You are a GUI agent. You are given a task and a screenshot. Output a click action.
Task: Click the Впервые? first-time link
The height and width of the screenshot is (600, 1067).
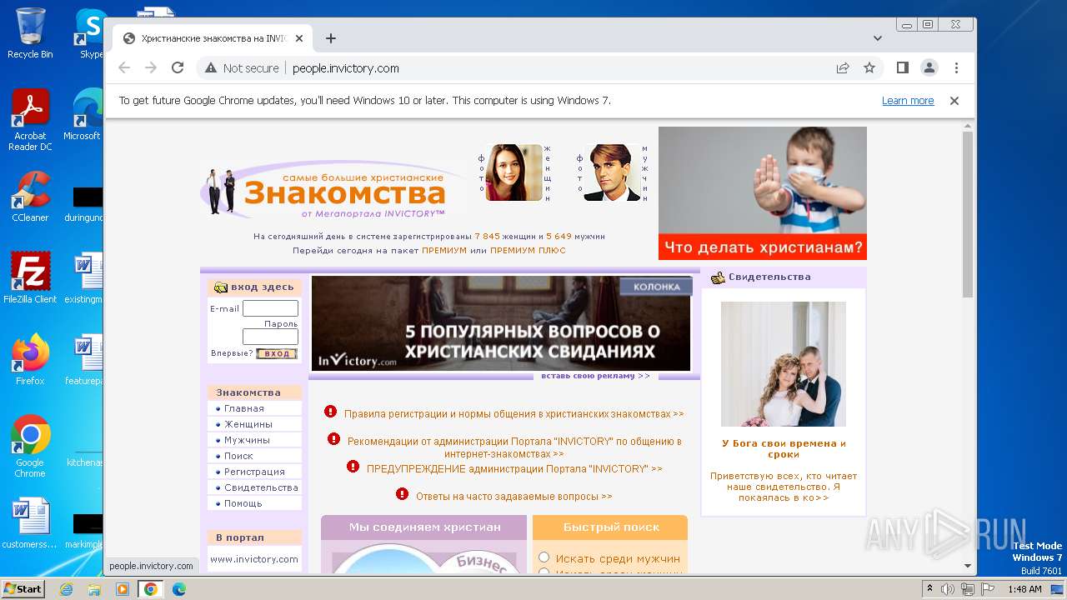[x=232, y=353]
